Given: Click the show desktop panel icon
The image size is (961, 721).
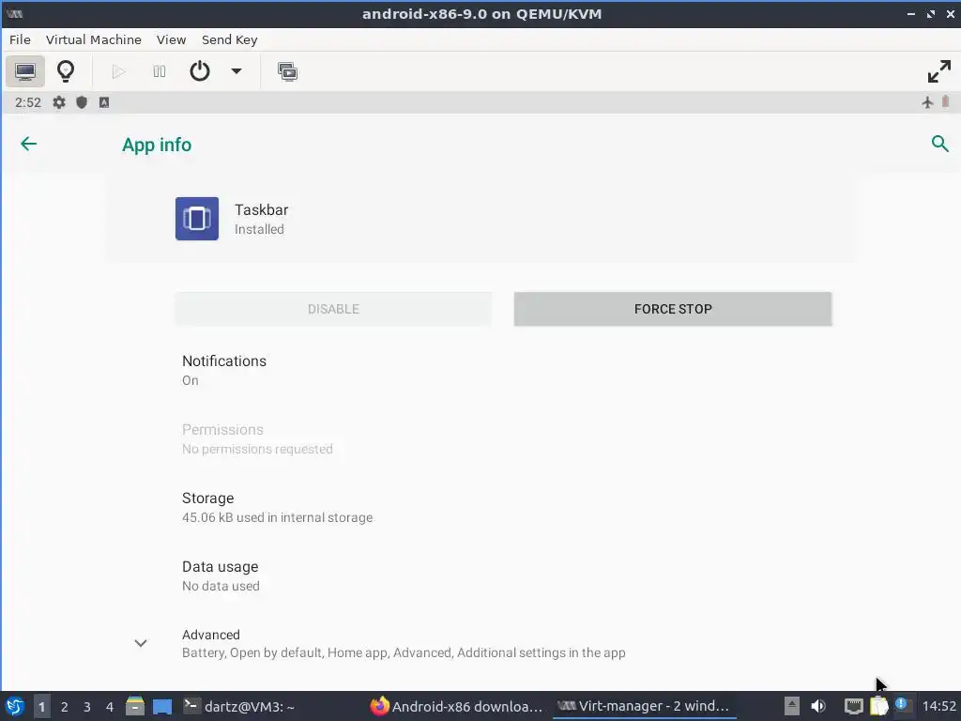Looking at the screenshot, I should [x=162, y=706].
